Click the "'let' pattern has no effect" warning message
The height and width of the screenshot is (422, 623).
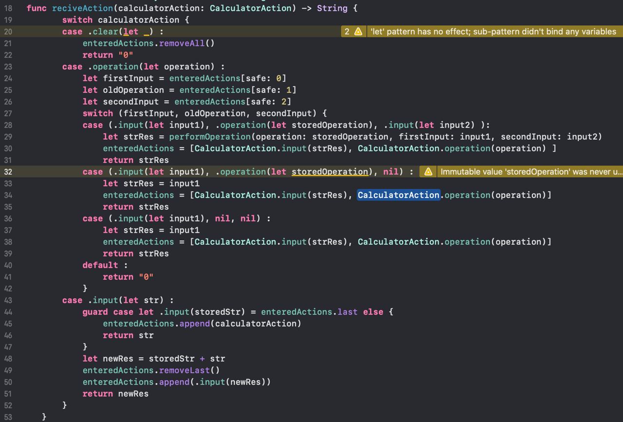pyautogui.click(x=493, y=32)
